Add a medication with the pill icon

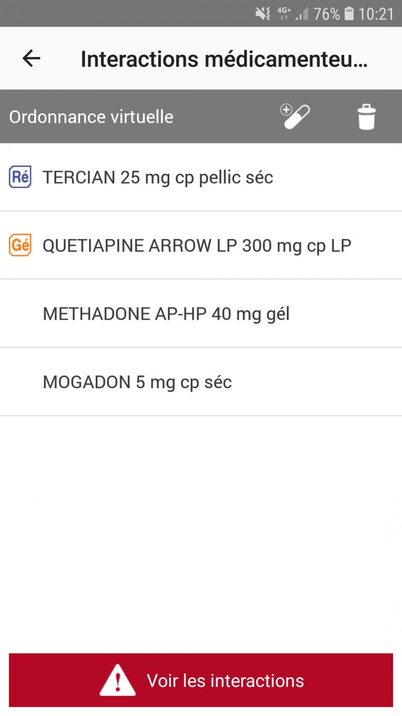click(295, 117)
